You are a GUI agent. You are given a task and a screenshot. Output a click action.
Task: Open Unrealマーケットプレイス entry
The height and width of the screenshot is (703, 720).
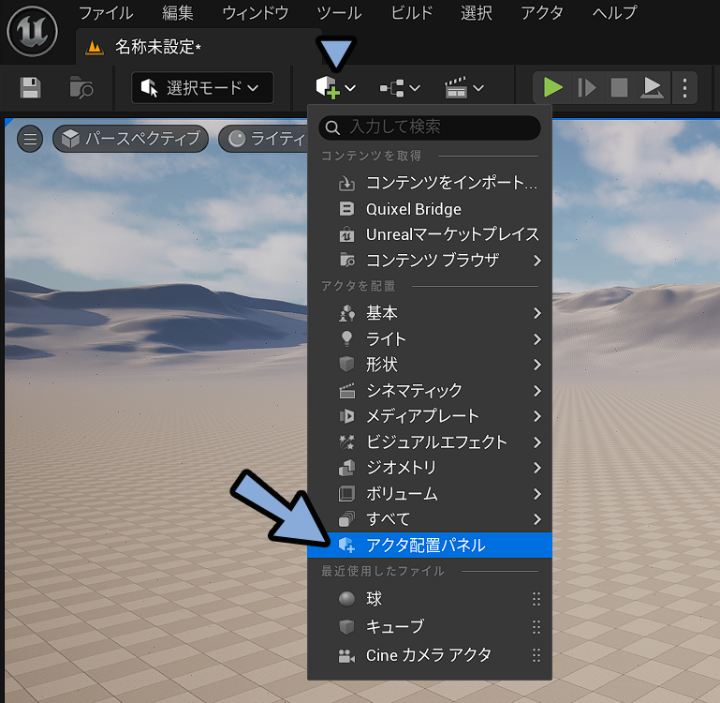pos(430,235)
